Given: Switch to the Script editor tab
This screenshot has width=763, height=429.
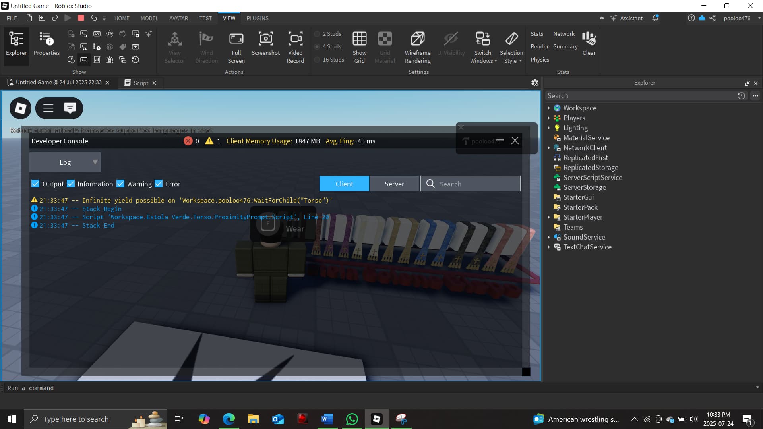Looking at the screenshot, I should [x=140, y=83].
